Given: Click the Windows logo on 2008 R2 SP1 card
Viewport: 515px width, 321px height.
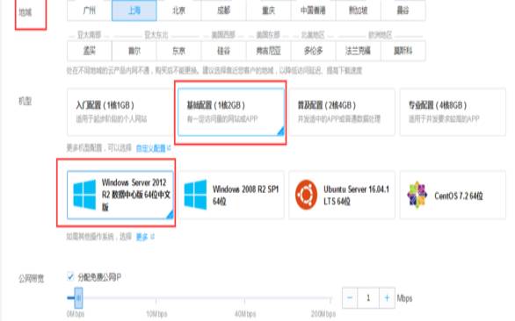Looking at the screenshot, I should coord(195,195).
